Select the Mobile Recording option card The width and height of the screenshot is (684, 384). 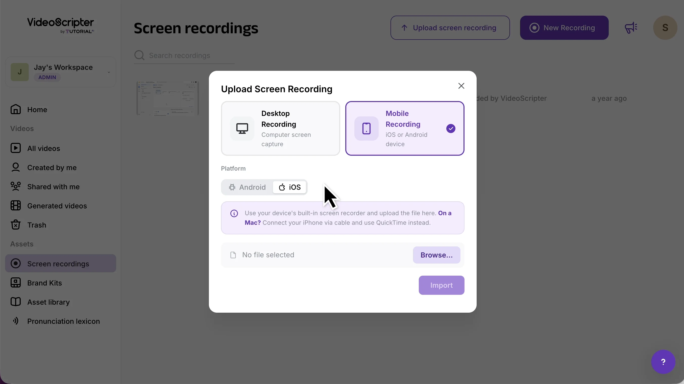click(x=405, y=129)
